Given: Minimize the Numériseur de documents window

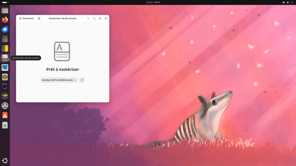Looking at the screenshot, I should coord(94,18).
